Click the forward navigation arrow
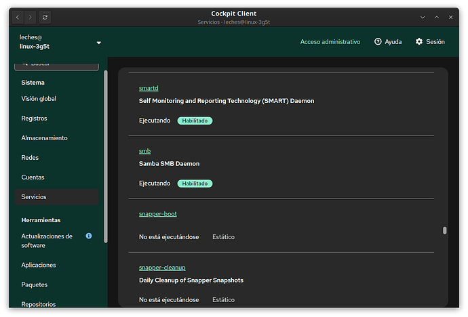 click(31, 16)
